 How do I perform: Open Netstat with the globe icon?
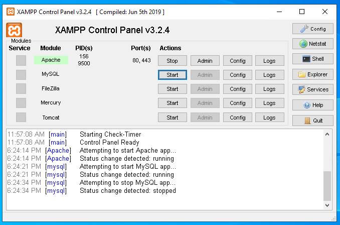tap(313, 44)
